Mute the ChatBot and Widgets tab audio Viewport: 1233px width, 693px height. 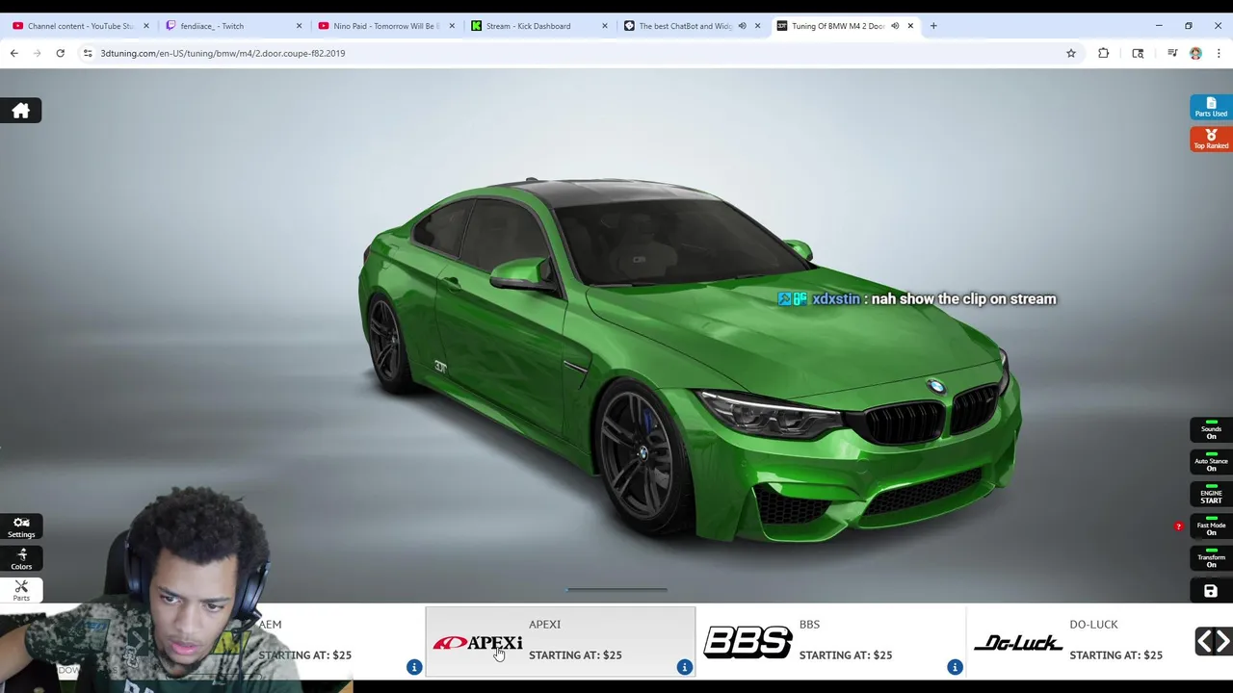pos(742,26)
